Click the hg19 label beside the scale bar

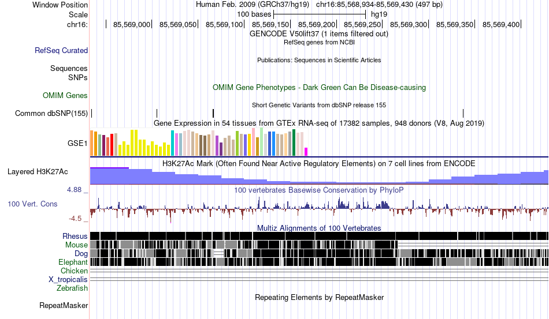click(379, 14)
